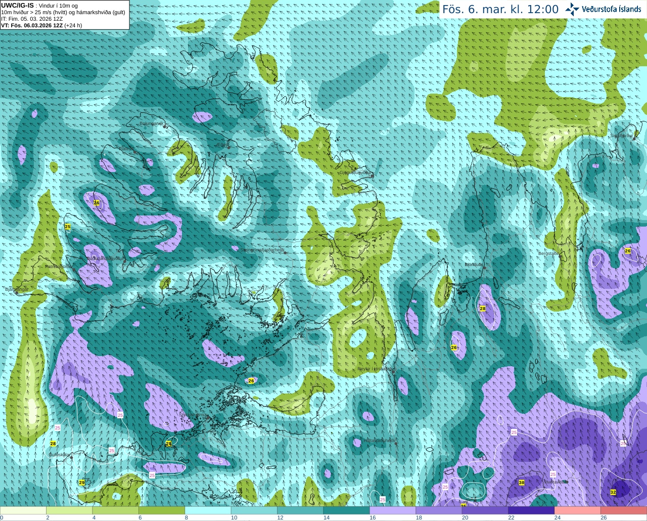Viewport: 647px width, 521px height.
Task: Click the 'VT: Fös. 06.03.2026 12Z (+24 h)' line
Action: 41,25
